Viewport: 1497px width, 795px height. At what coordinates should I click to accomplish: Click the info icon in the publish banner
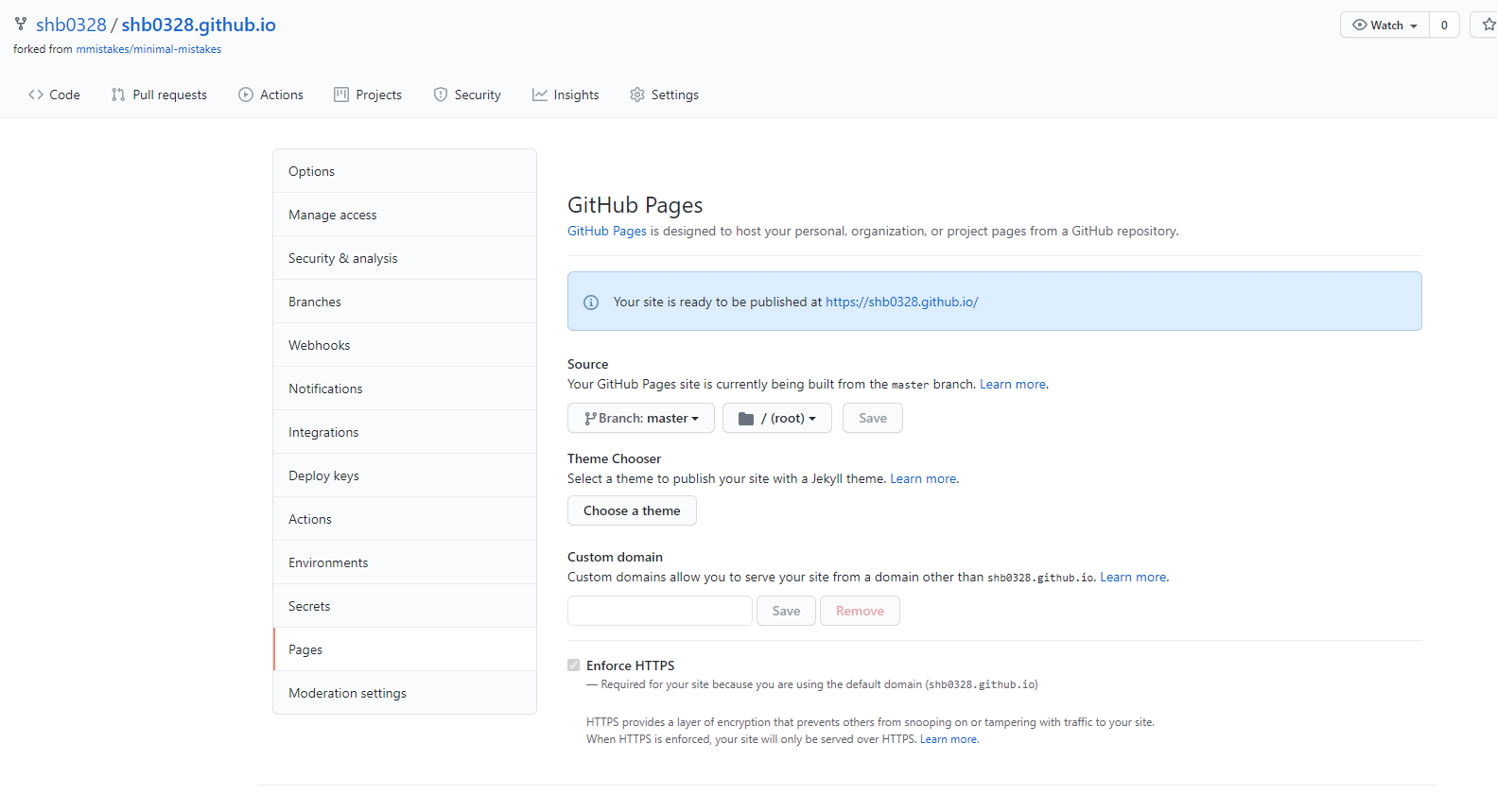pos(591,302)
